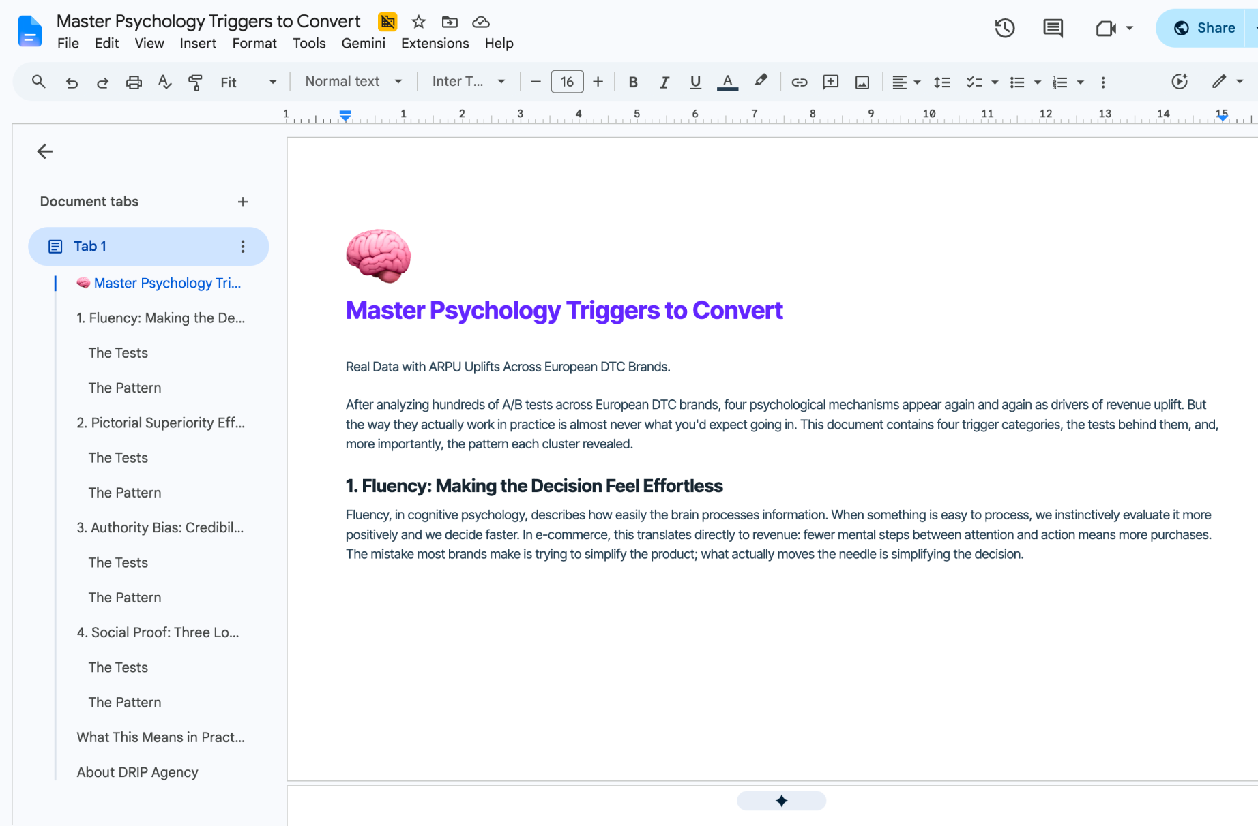The height and width of the screenshot is (826, 1258).
Task: Toggle underline formatting
Action: [x=695, y=82]
